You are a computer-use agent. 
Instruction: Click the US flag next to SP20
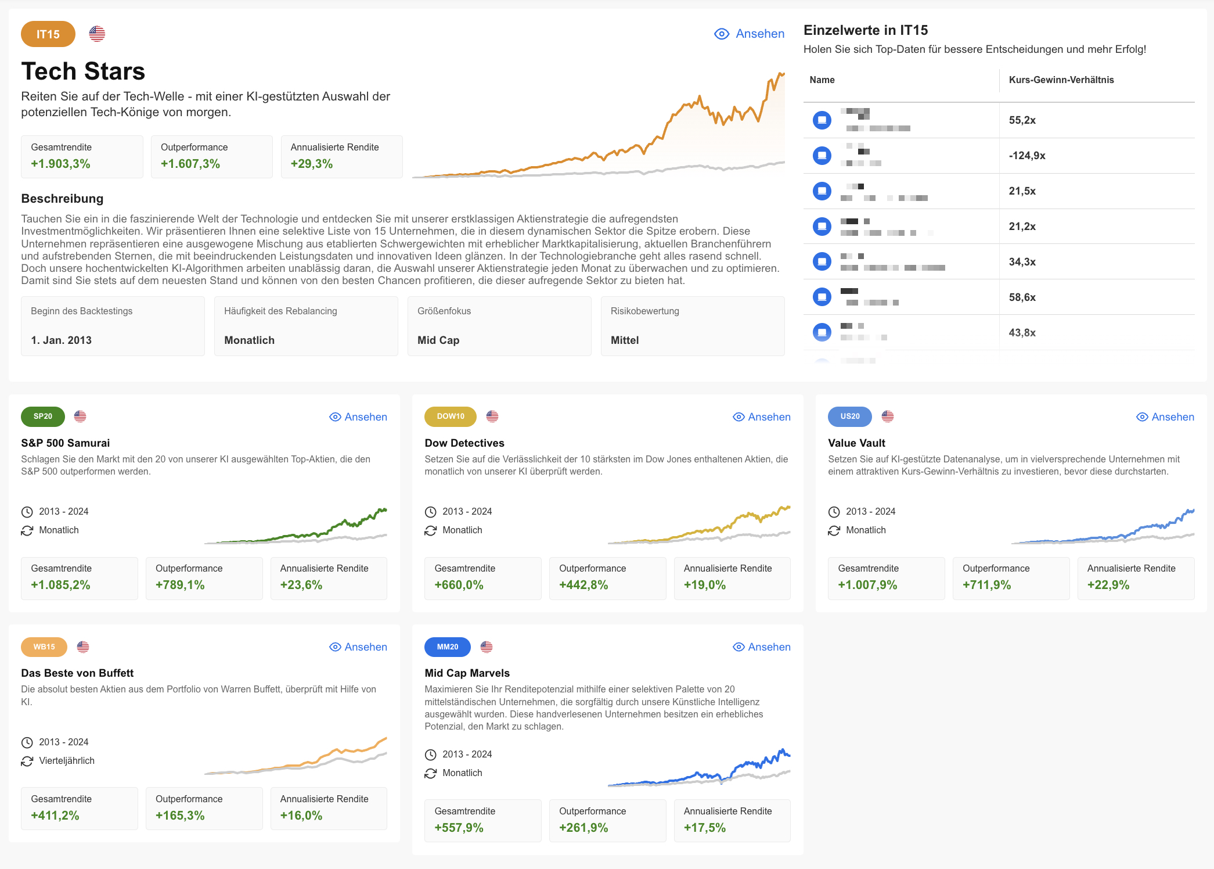80,416
